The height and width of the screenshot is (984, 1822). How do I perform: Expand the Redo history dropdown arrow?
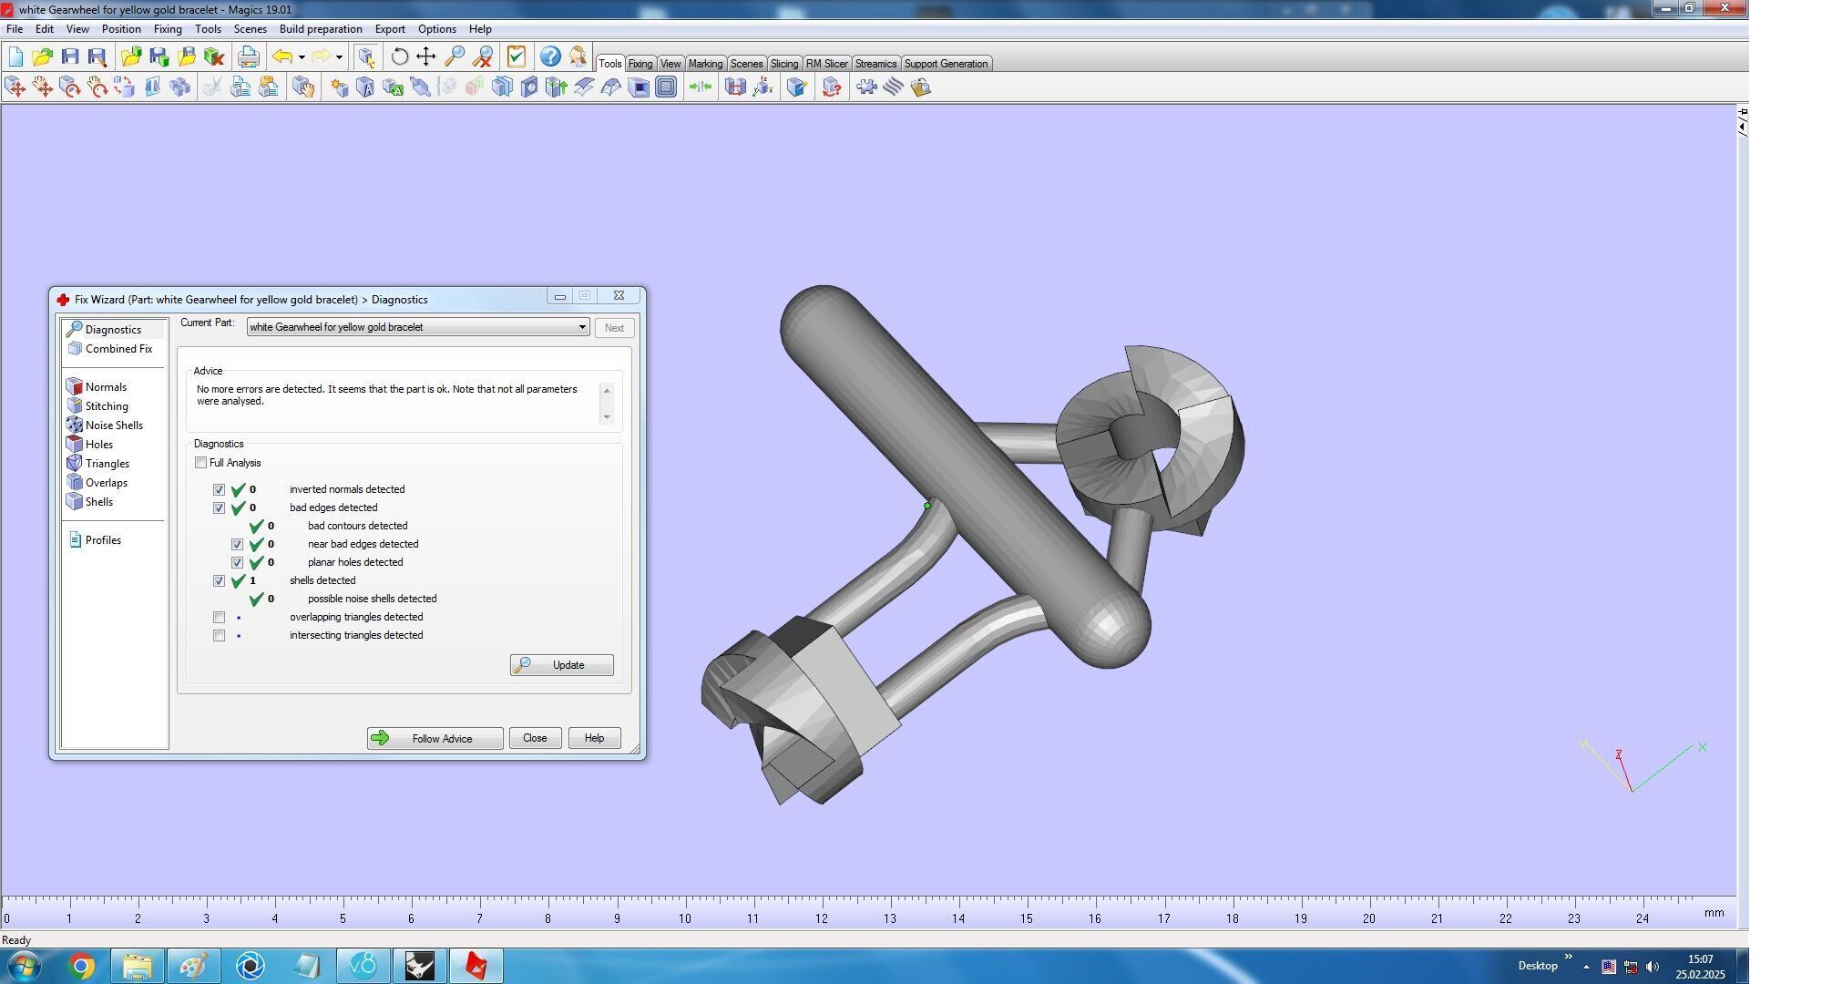(339, 57)
